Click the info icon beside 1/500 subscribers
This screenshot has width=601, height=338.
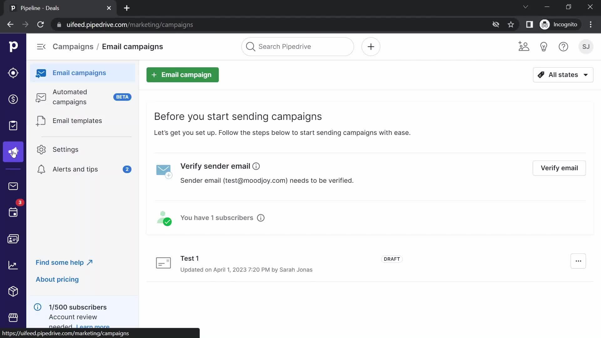38,307
